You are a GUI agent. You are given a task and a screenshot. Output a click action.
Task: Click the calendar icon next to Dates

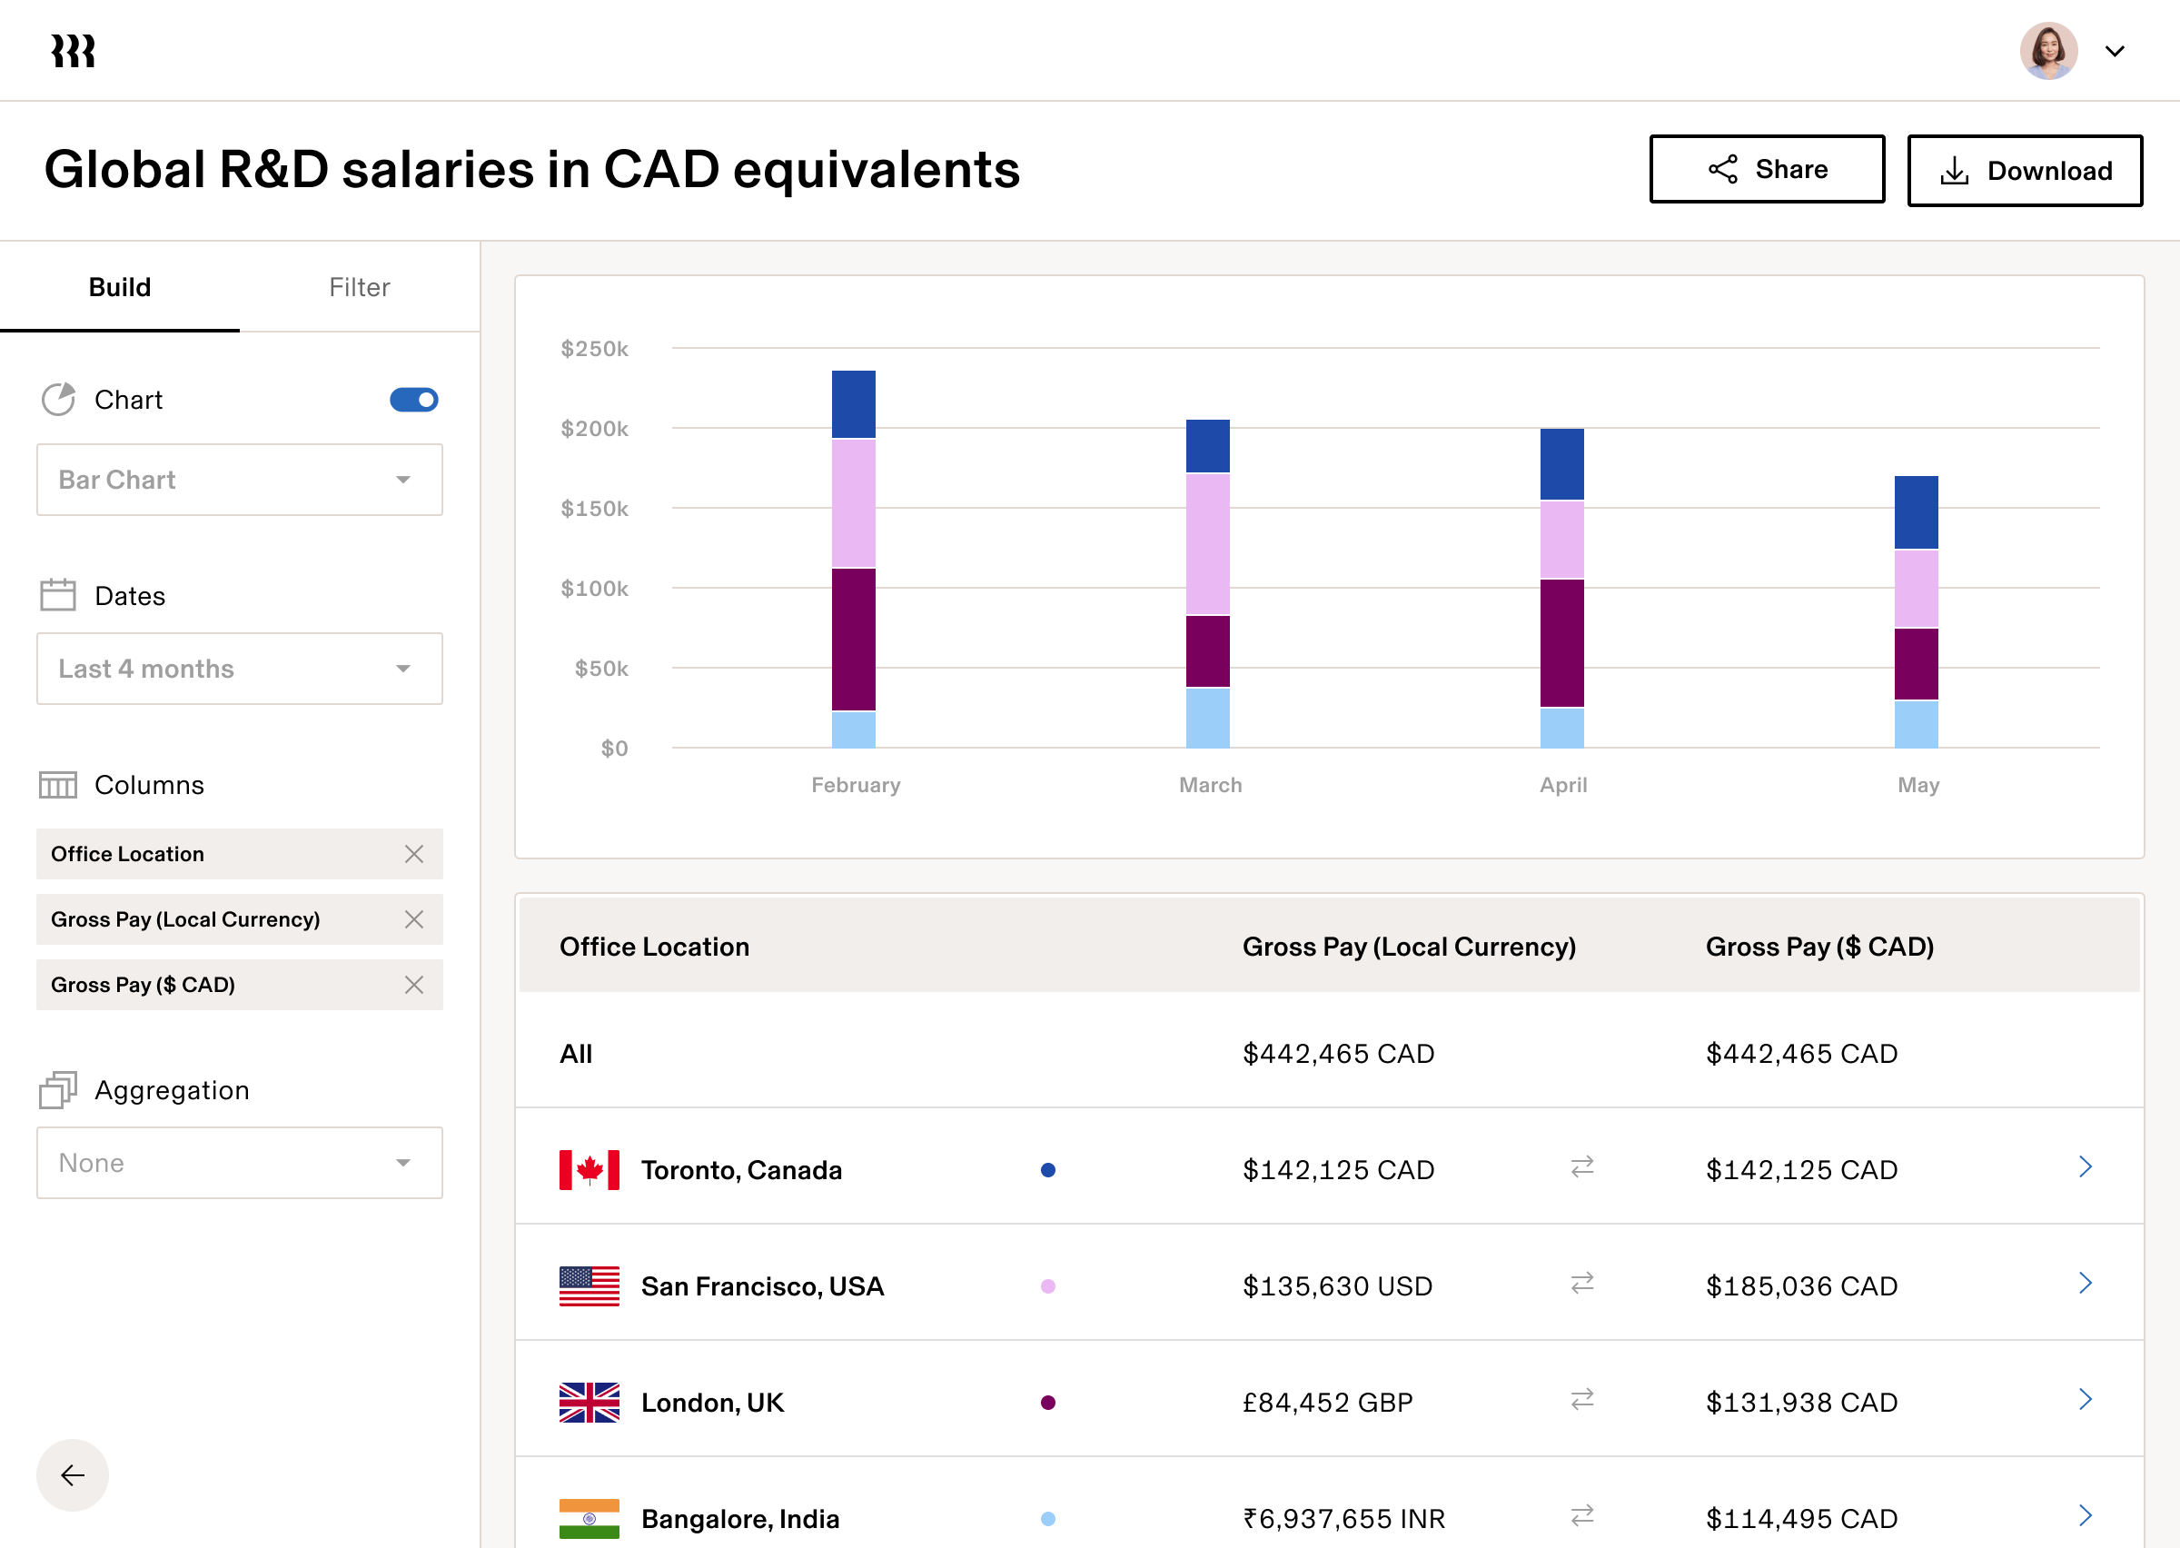[x=58, y=594]
